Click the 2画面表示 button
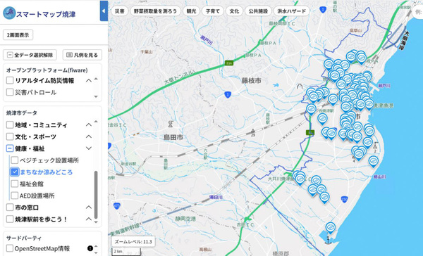 coord(18,35)
